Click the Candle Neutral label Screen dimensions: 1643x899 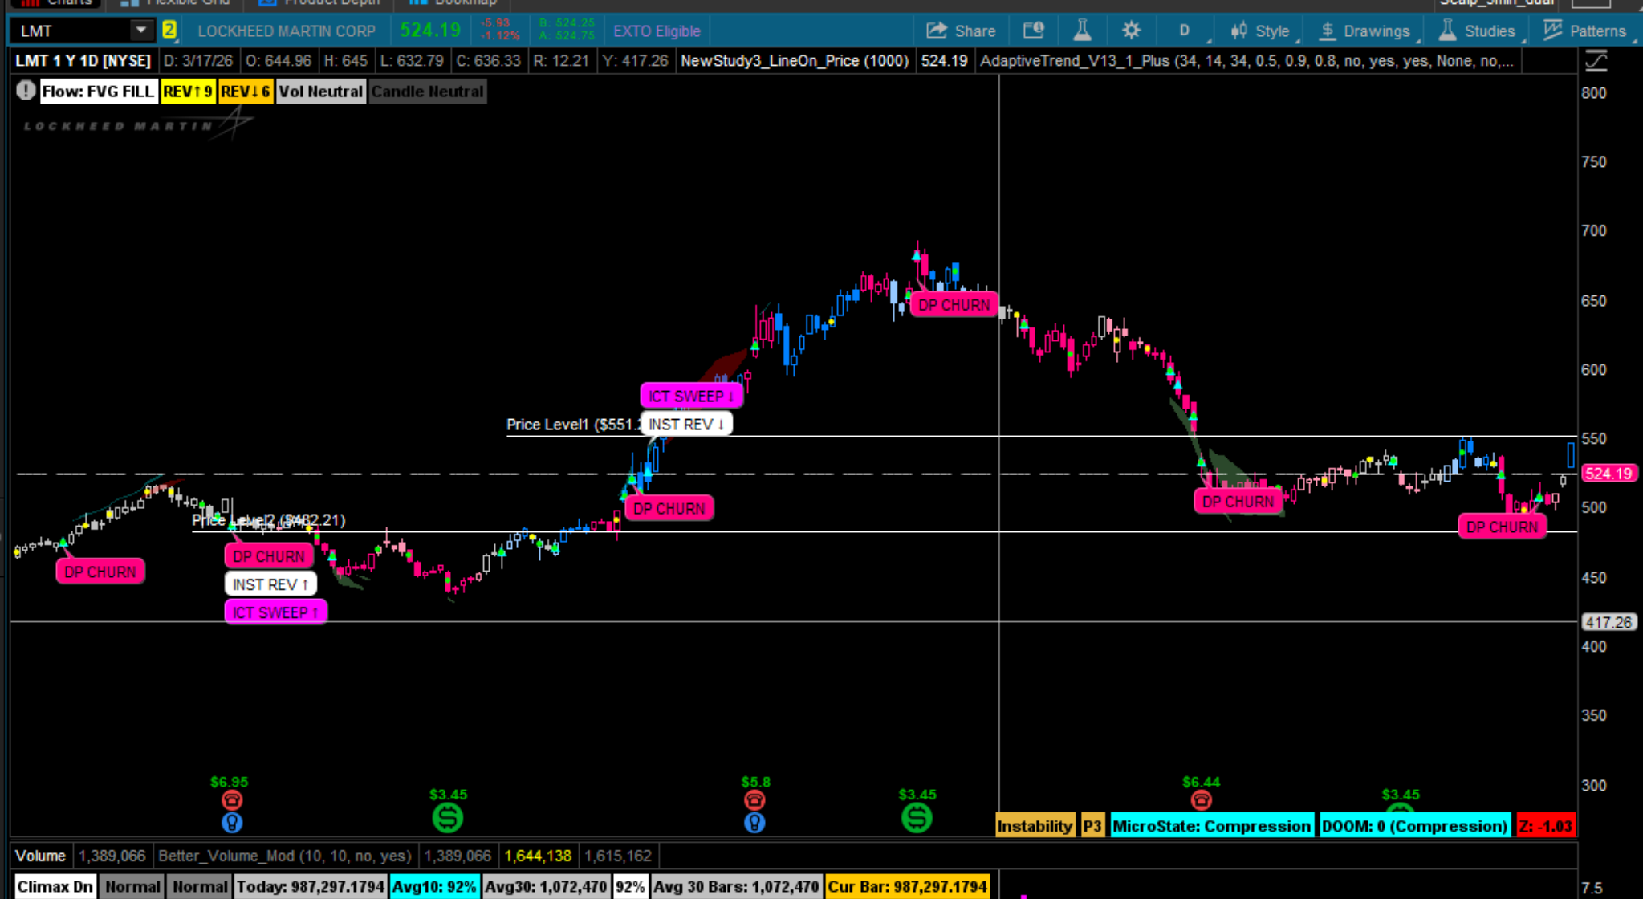click(x=427, y=92)
